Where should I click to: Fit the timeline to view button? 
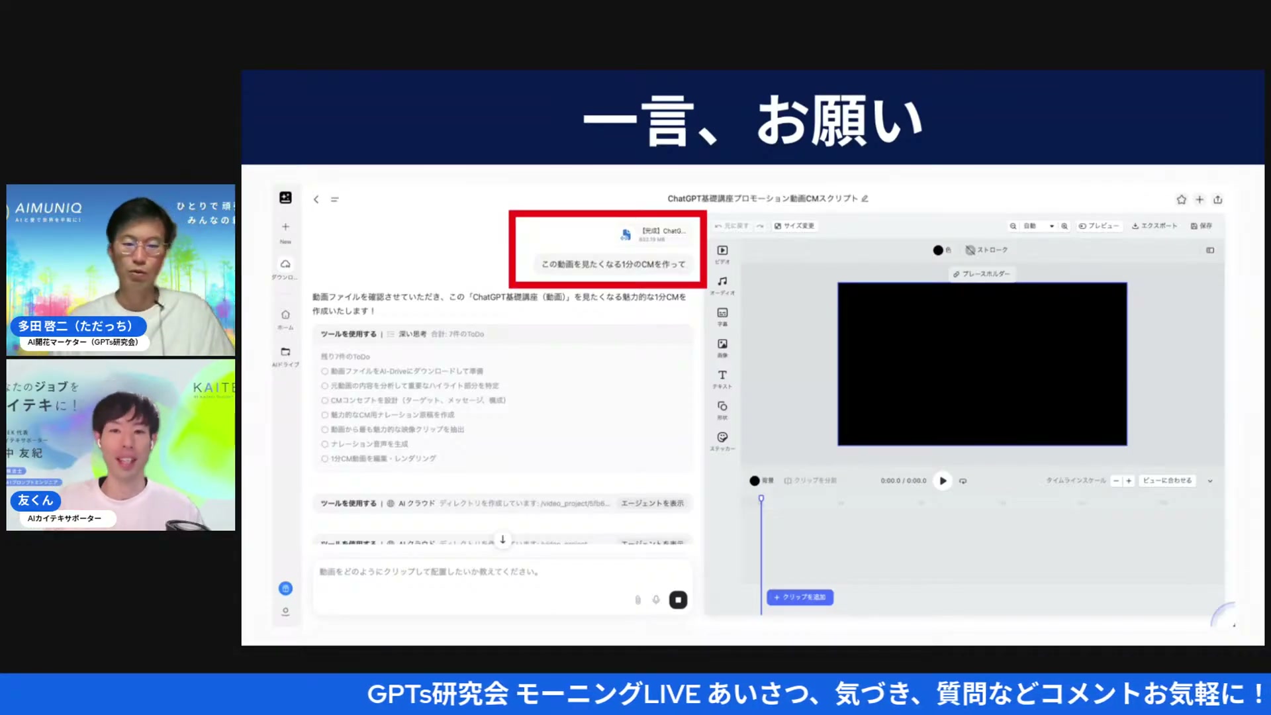click(x=1167, y=481)
